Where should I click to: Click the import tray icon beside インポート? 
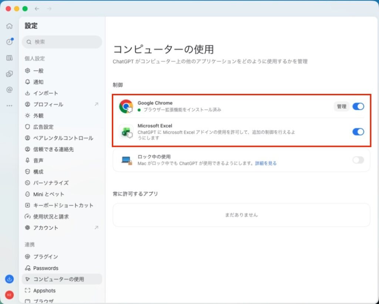(27, 93)
